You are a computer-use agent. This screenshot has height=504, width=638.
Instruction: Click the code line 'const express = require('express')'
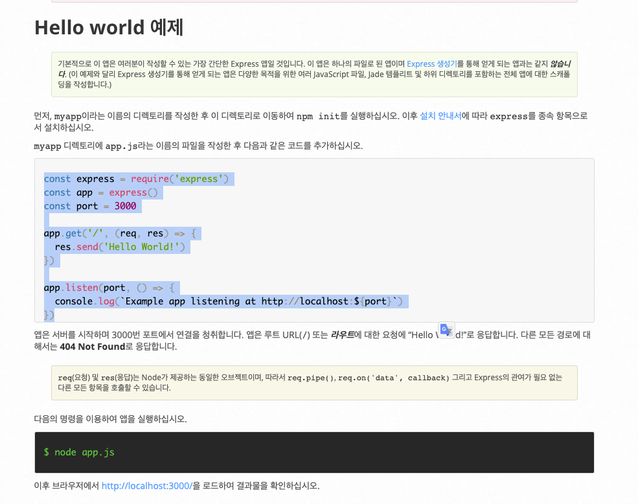[x=136, y=179]
